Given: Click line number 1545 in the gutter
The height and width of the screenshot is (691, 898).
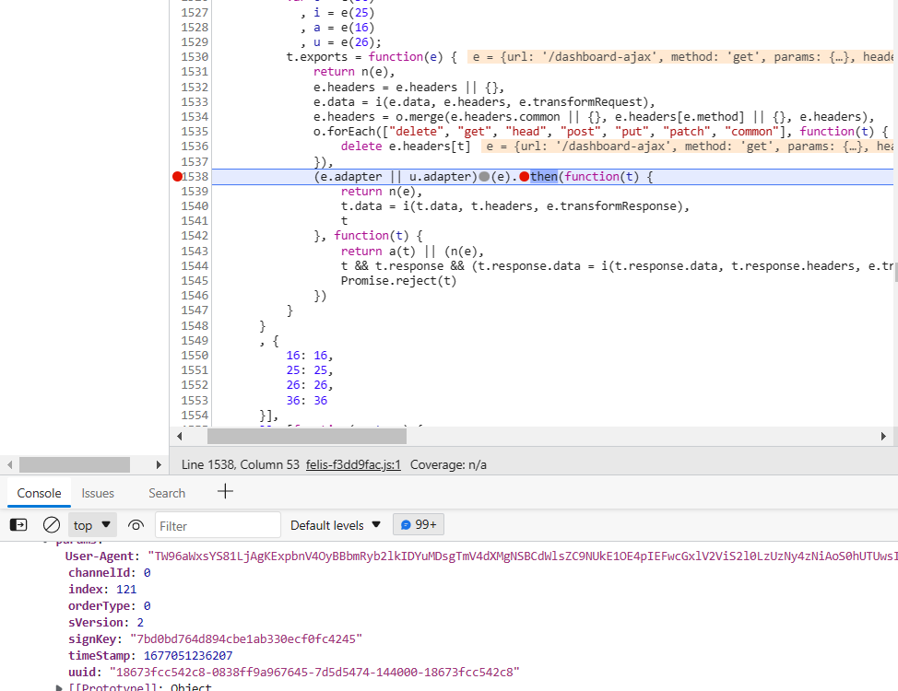Looking at the screenshot, I should (195, 280).
